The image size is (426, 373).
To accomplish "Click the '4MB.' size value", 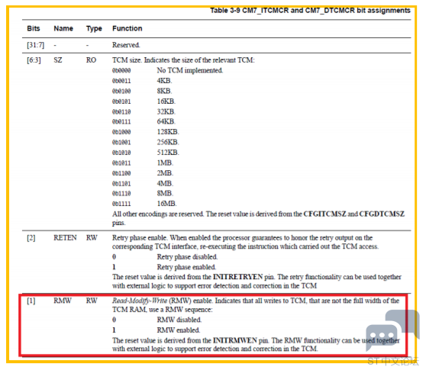I will coord(165,184).
